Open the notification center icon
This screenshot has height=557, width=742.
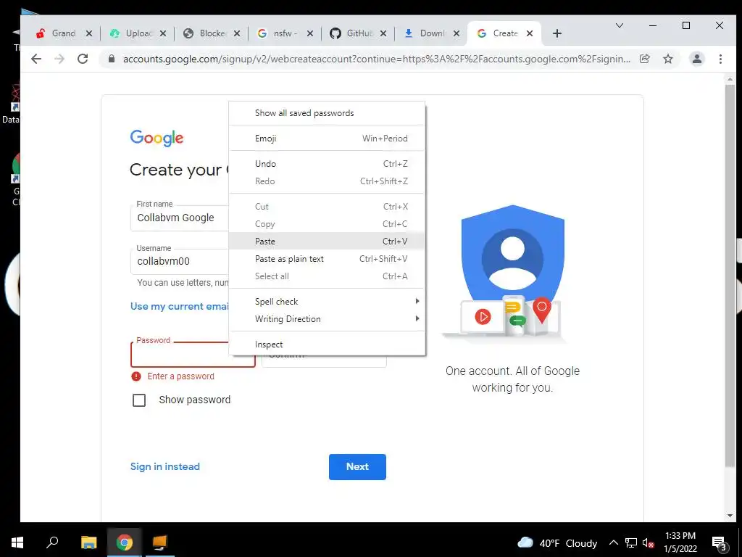pyautogui.click(x=720, y=543)
